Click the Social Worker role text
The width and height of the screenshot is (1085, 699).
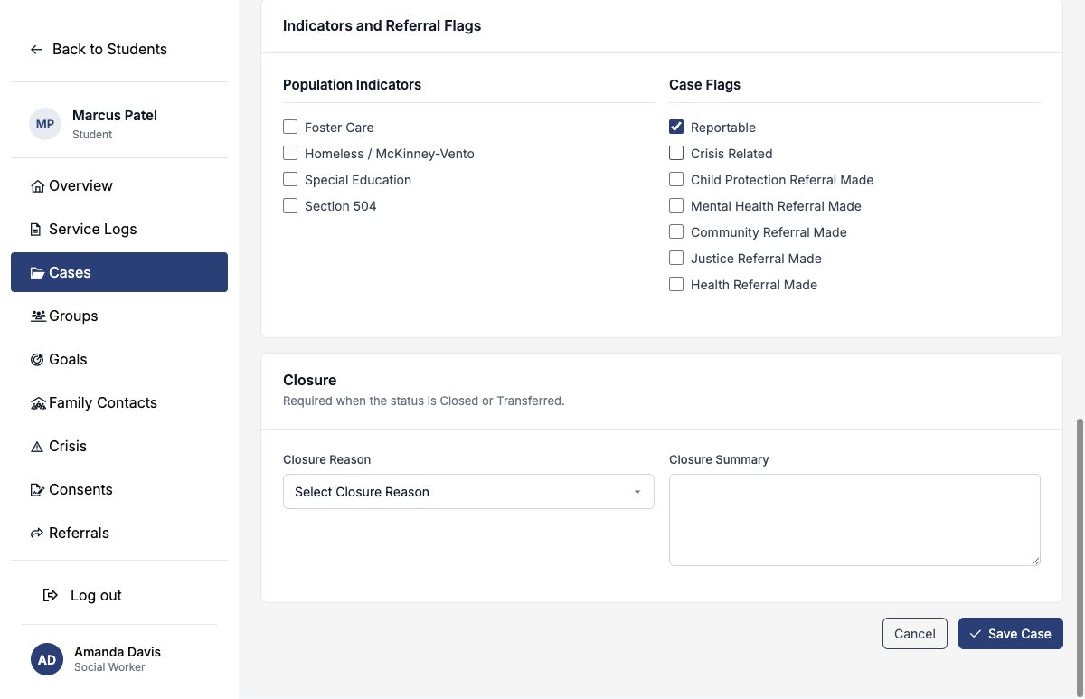click(x=109, y=667)
